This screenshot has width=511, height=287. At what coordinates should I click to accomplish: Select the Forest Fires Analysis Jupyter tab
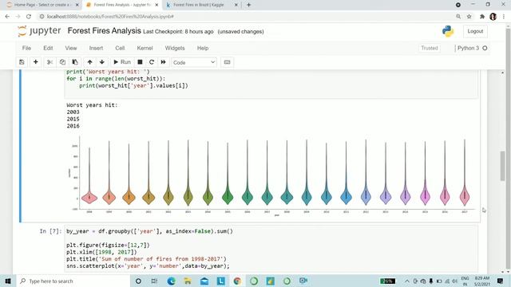click(x=122, y=5)
